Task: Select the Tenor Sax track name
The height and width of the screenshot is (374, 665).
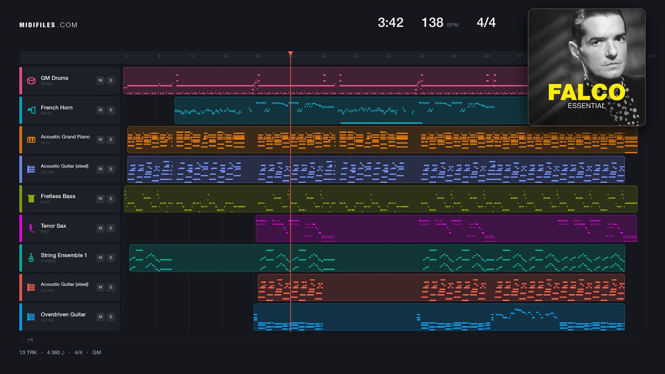Action: click(53, 226)
